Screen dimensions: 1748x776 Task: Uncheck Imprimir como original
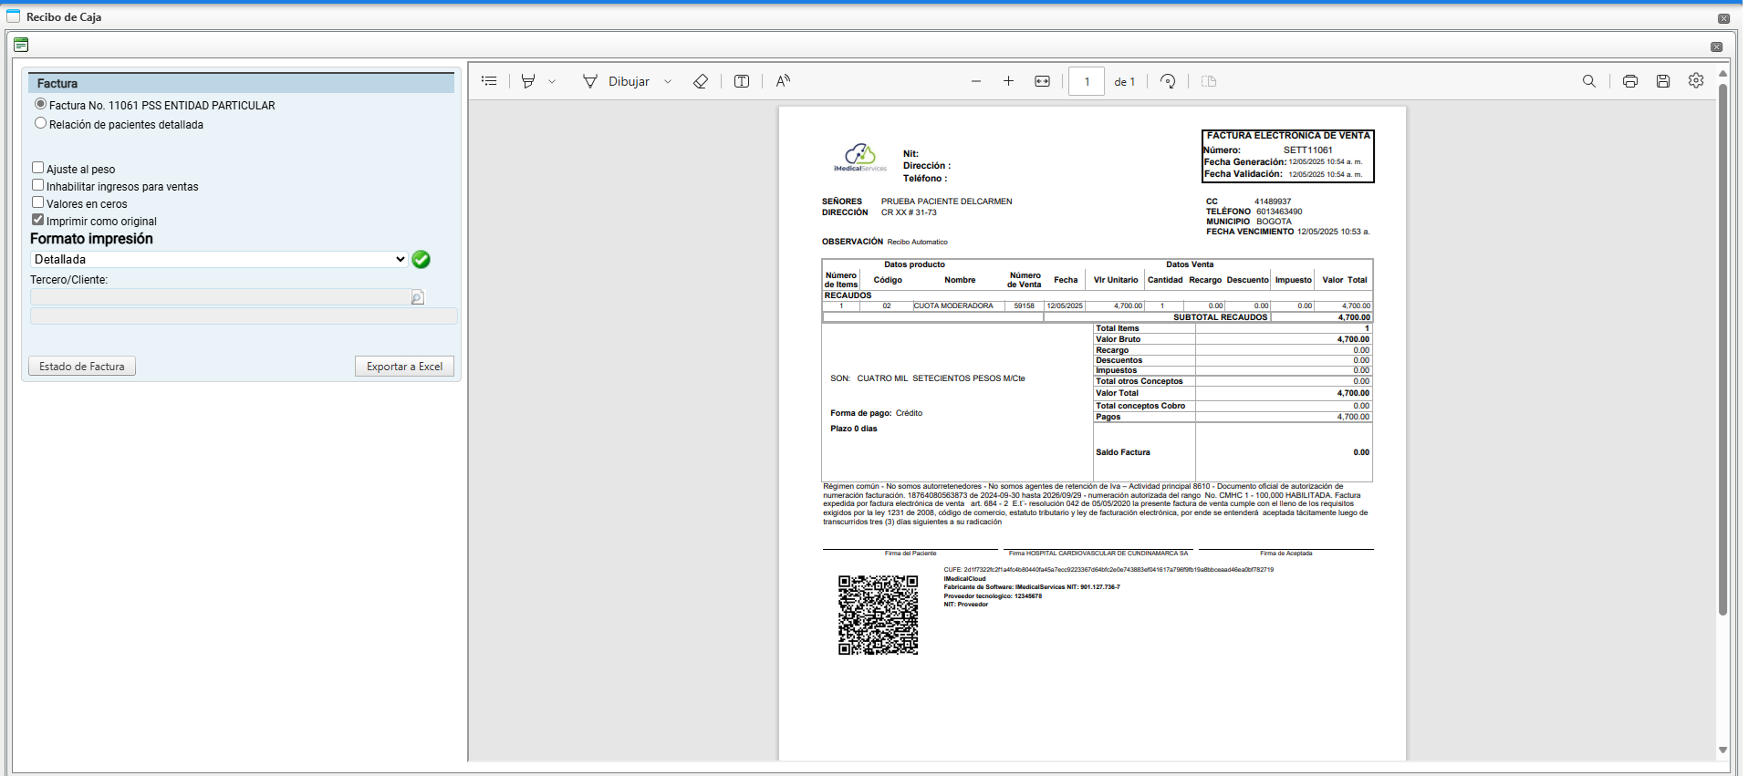[38, 220]
